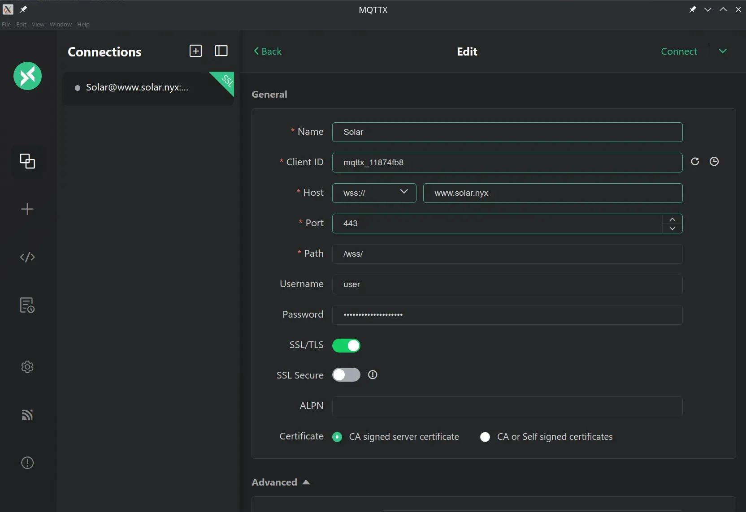Open the Help menu
Image resolution: width=746 pixels, height=512 pixels.
(x=83, y=24)
